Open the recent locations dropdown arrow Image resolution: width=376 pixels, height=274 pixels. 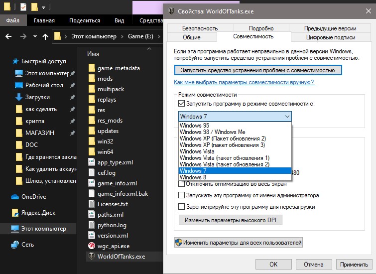tap(35, 36)
